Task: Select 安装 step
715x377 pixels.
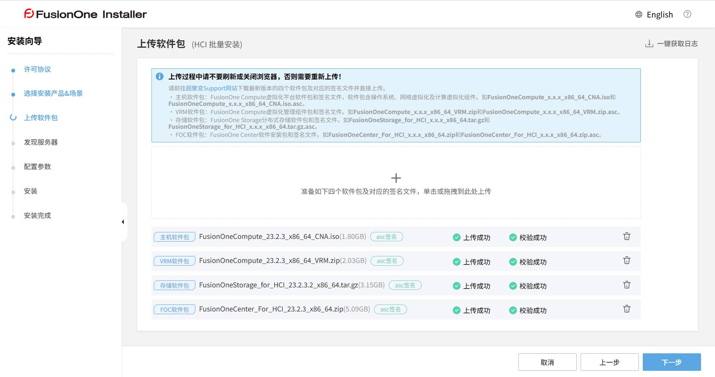Action: pyautogui.click(x=31, y=191)
